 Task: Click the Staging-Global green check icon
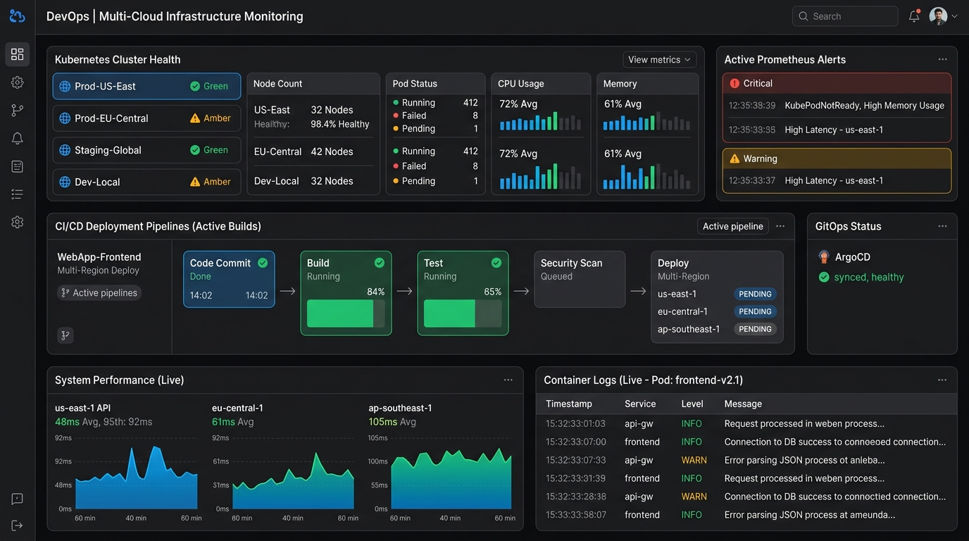pyautogui.click(x=195, y=150)
